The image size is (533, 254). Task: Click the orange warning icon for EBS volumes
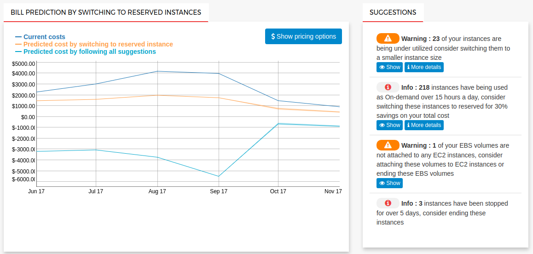tap(388, 145)
